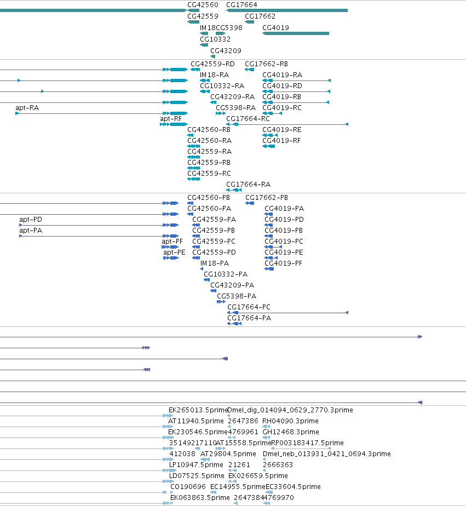Click the CG42560-RB transcript label
This screenshot has height=506, width=466.
209,130
